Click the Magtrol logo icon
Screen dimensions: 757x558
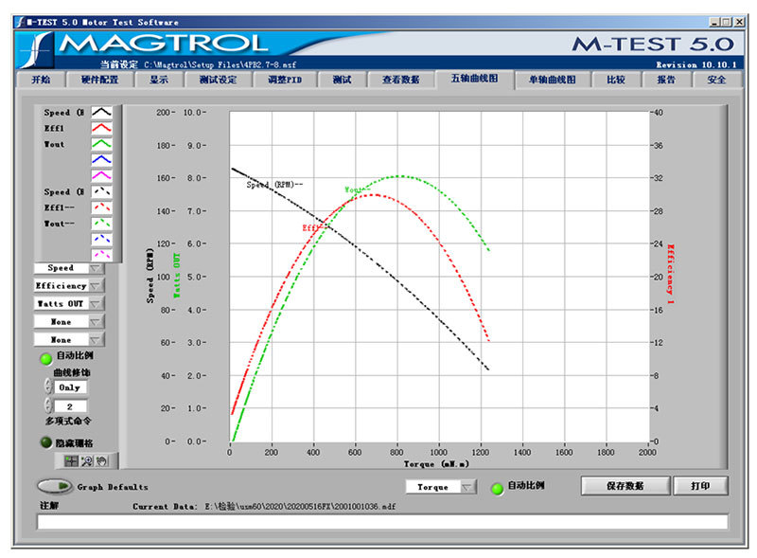pyautogui.click(x=35, y=49)
